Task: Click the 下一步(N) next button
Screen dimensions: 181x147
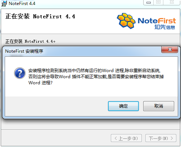Action: (x=161, y=138)
